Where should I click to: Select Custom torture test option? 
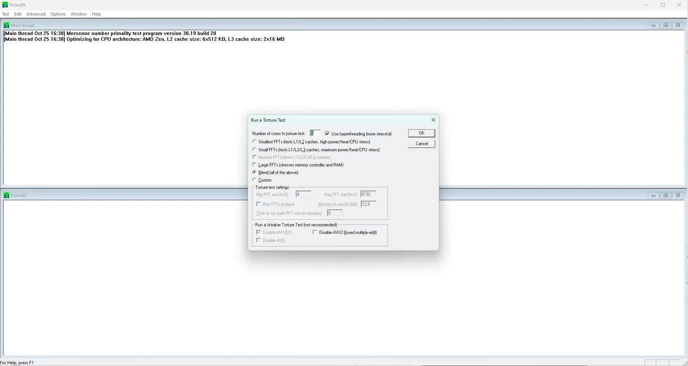point(255,180)
